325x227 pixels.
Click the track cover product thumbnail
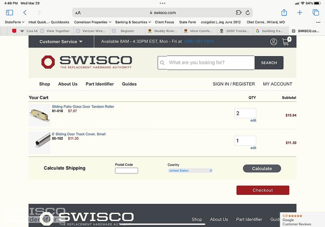point(39,143)
